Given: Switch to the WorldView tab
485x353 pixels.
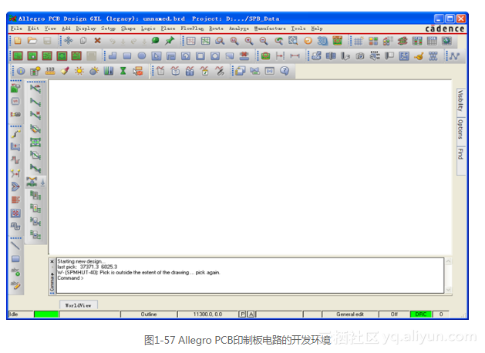Looking at the screenshot, I should point(78,305).
